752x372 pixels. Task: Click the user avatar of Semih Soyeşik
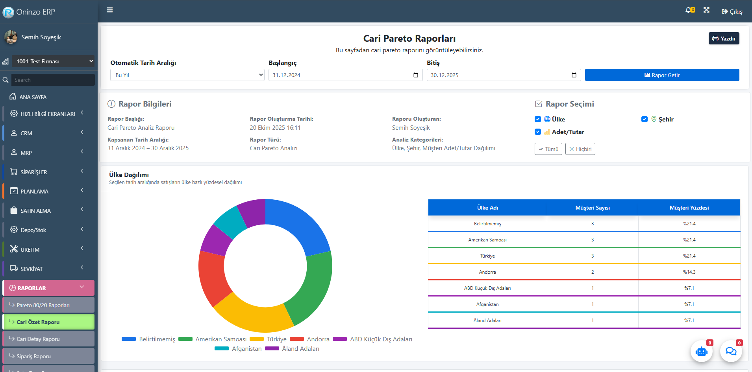[x=11, y=37]
